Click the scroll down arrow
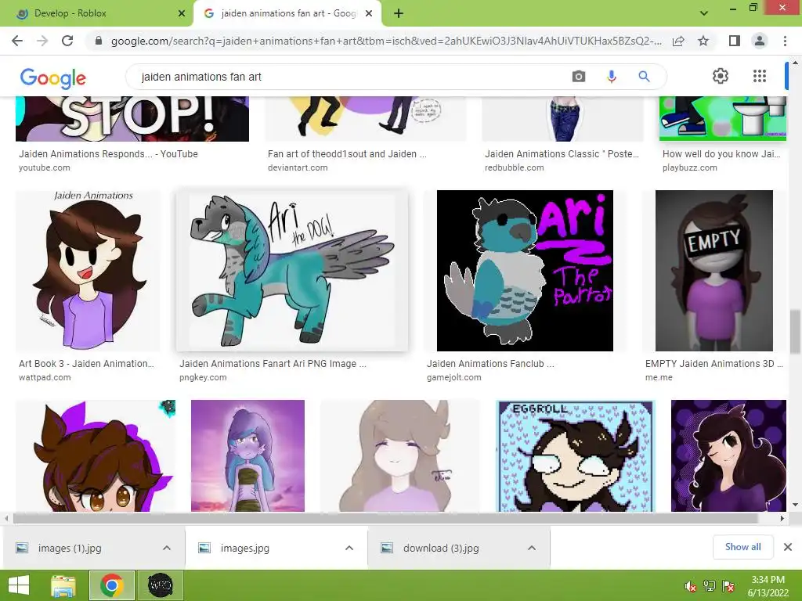This screenshot has height=601, width=802. point(795,505)
